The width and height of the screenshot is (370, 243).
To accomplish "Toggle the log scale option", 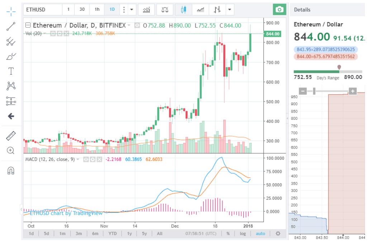I will [243, 234].
